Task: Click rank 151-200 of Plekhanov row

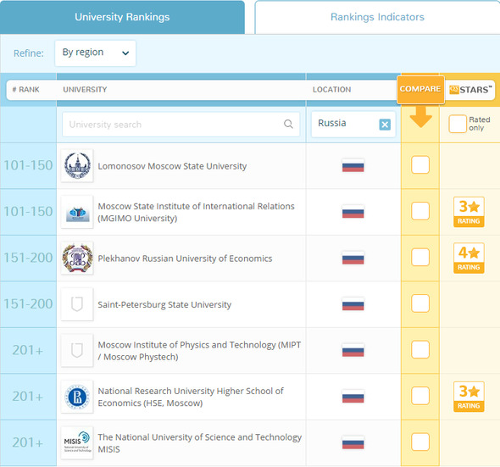Action: coord(28,258)
